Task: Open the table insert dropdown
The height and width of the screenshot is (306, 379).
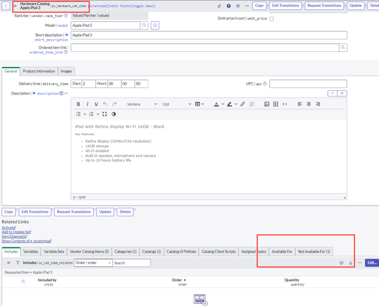Action: tap(200, 104)
